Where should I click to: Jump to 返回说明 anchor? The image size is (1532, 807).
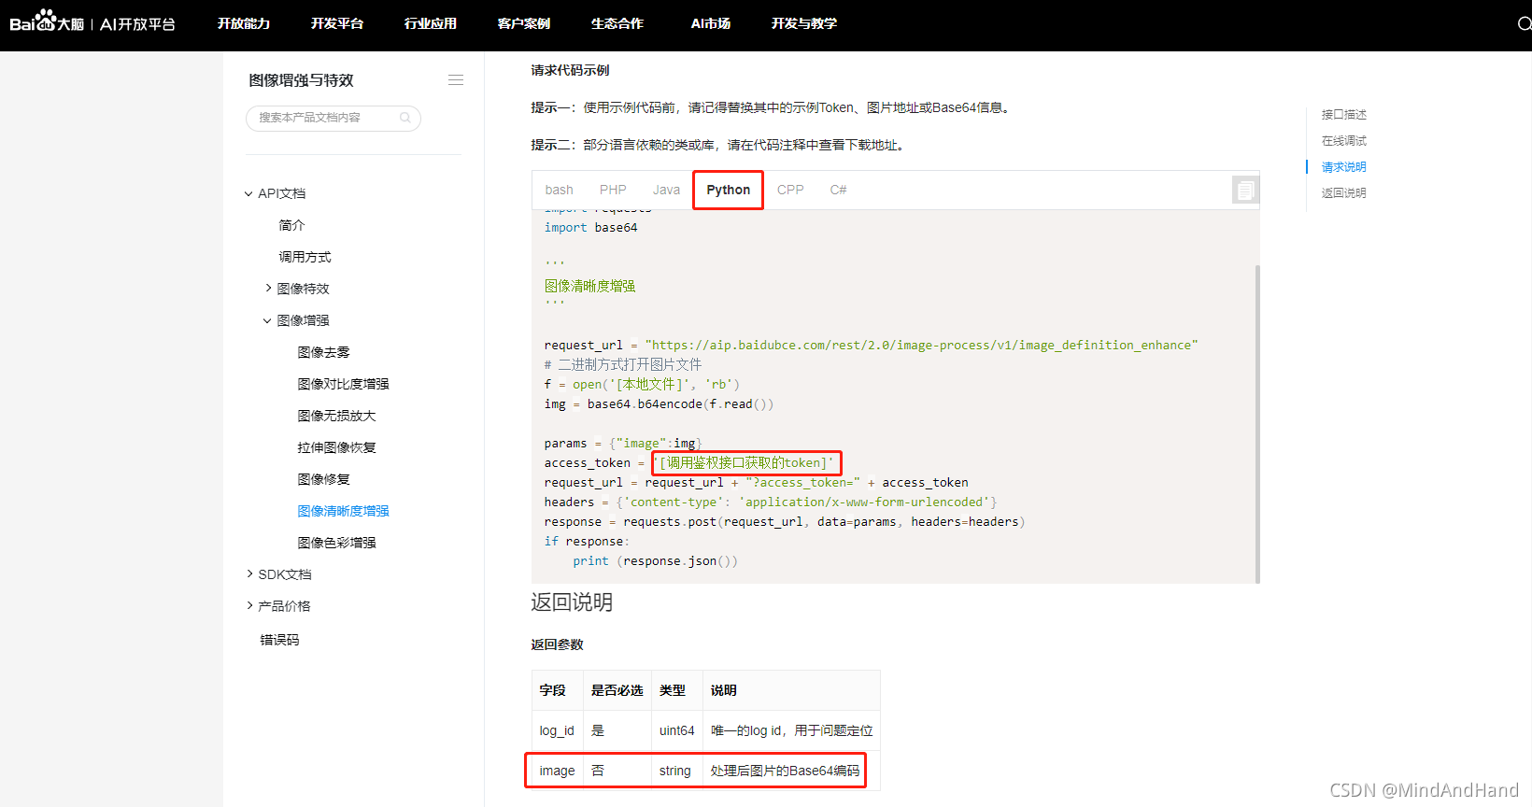(x=1343, y=193)
